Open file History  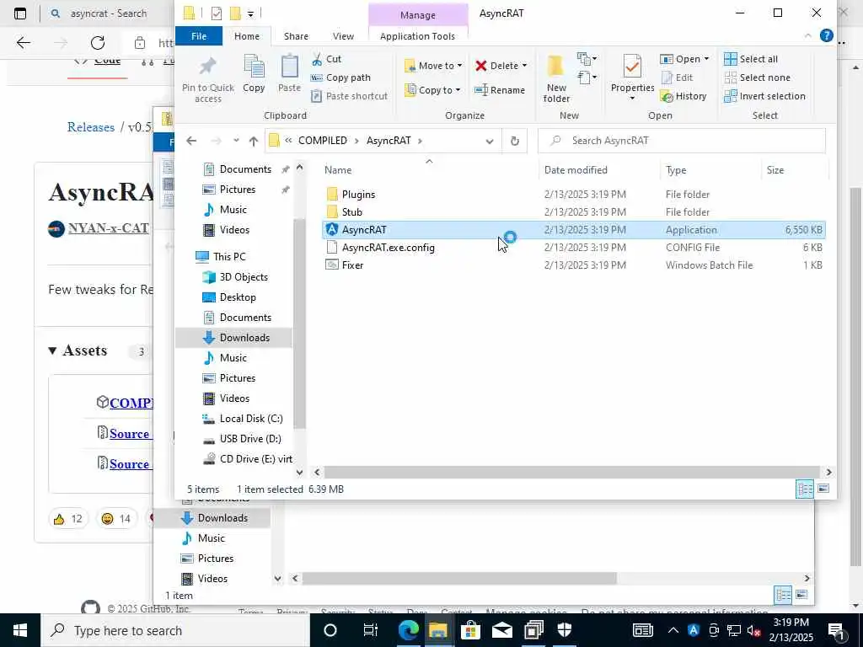pos(683,96)
